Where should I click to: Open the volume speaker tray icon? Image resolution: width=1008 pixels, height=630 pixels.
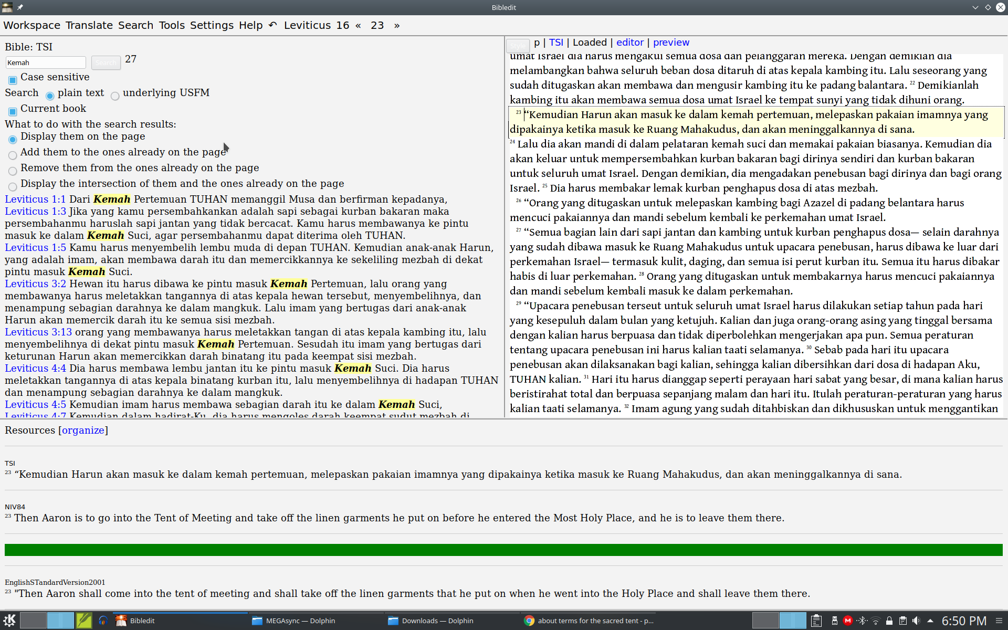pos(916,621)
